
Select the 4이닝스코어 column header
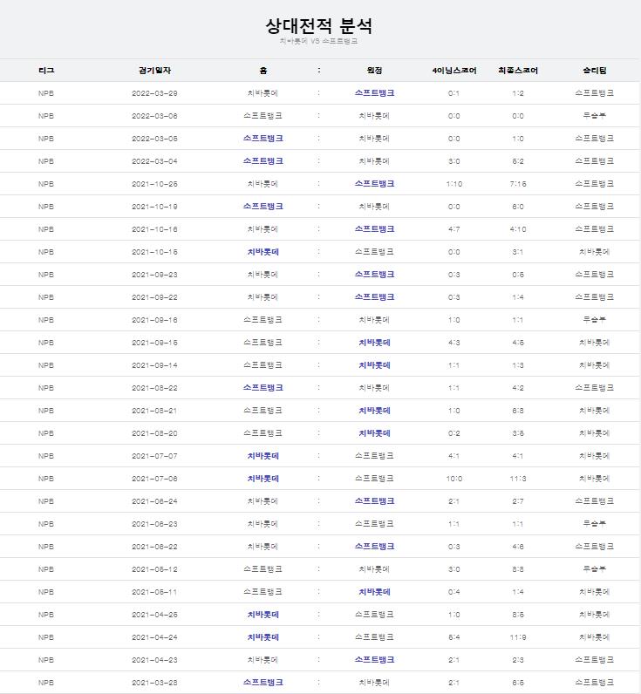454,71
